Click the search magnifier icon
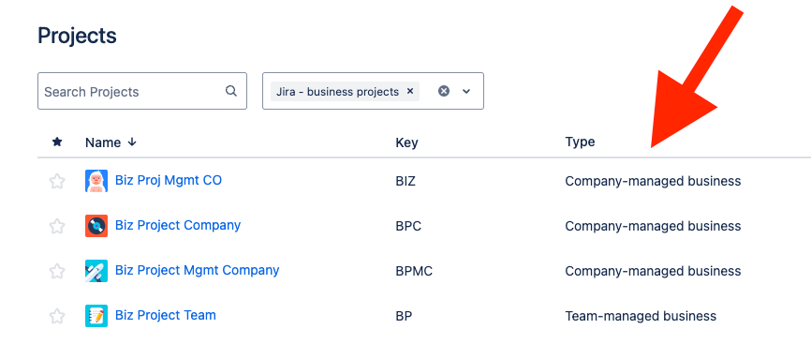Image resolution: width=811 pixels, height=344 pixels. (230, 91)
